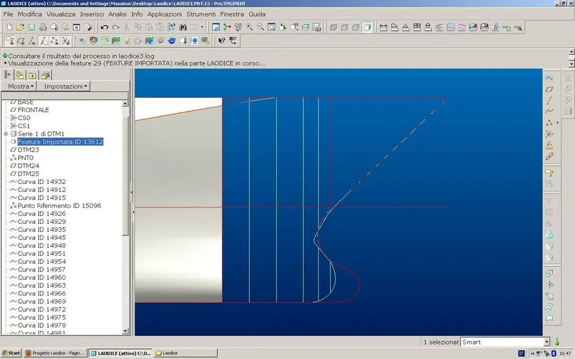This screenshot has width=575, height=359.
Task: Click the Zoom In magnifier icon
Action: pos(249,27)
